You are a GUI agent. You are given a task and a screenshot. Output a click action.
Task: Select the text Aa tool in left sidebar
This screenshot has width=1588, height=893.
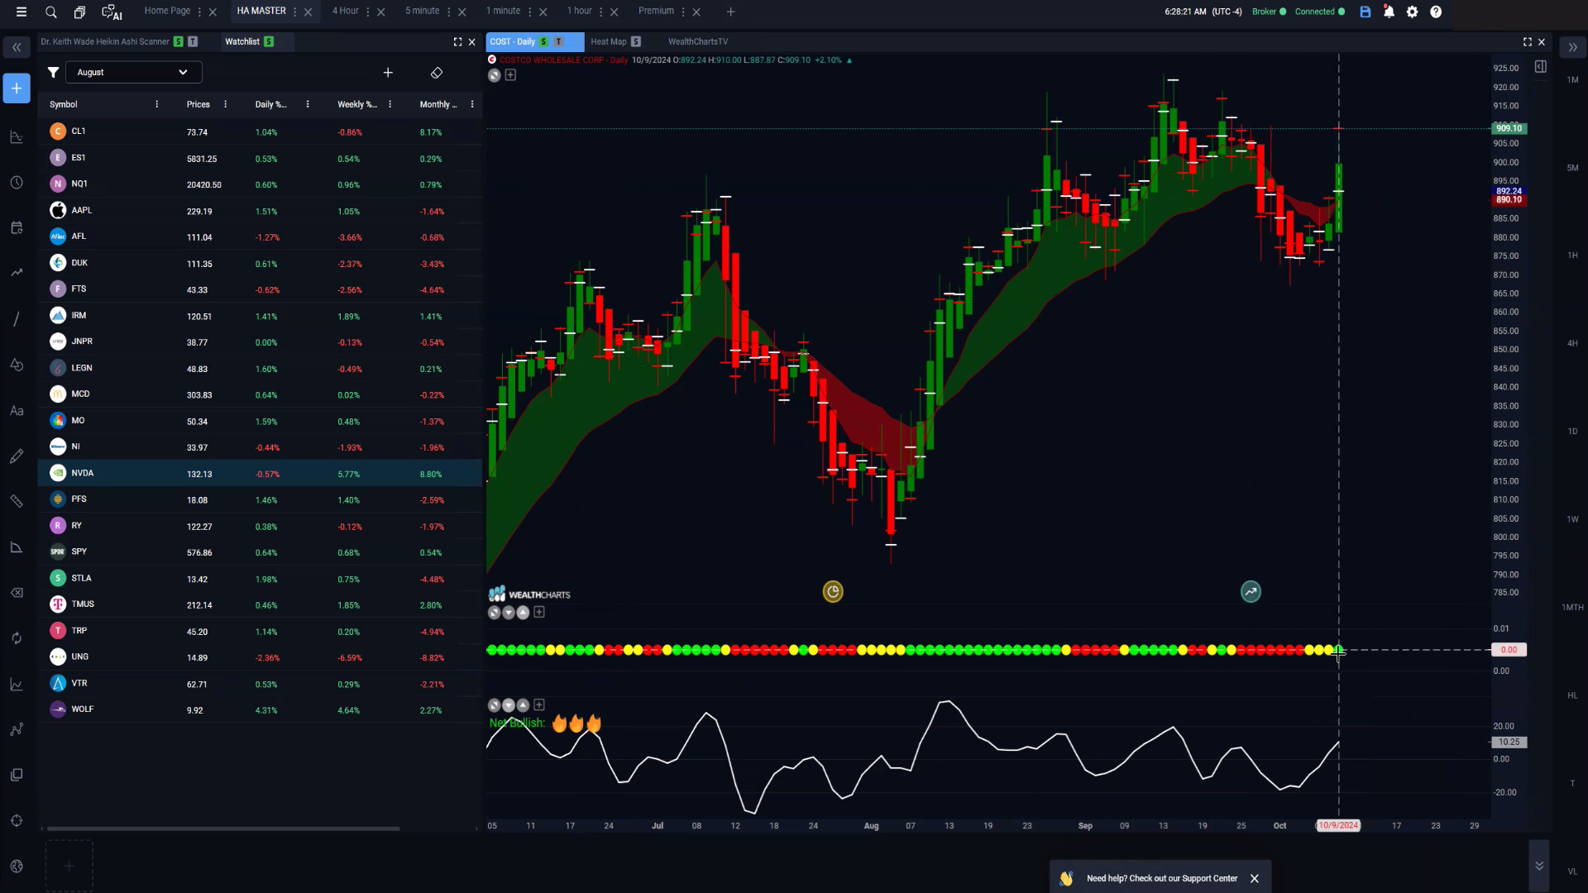[x=17, y=411]
